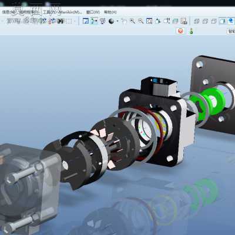Enable the enhanced realism globe icon
The width and height of the screenshot is (235, 235).
(x=231, y=21)
